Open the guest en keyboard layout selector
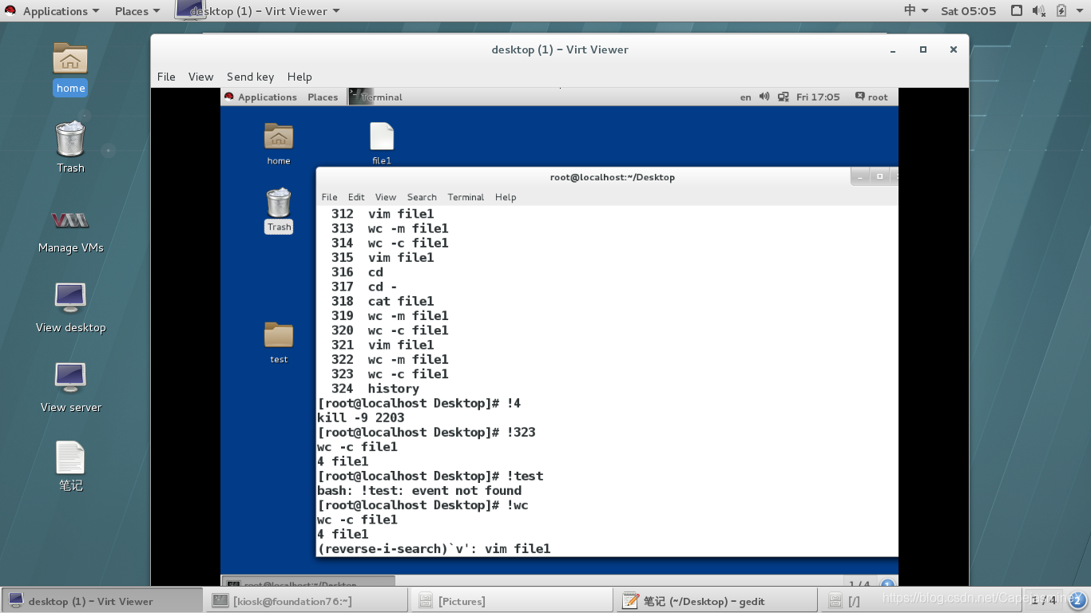The image size is (1091, 613). [x=745, y=97]
